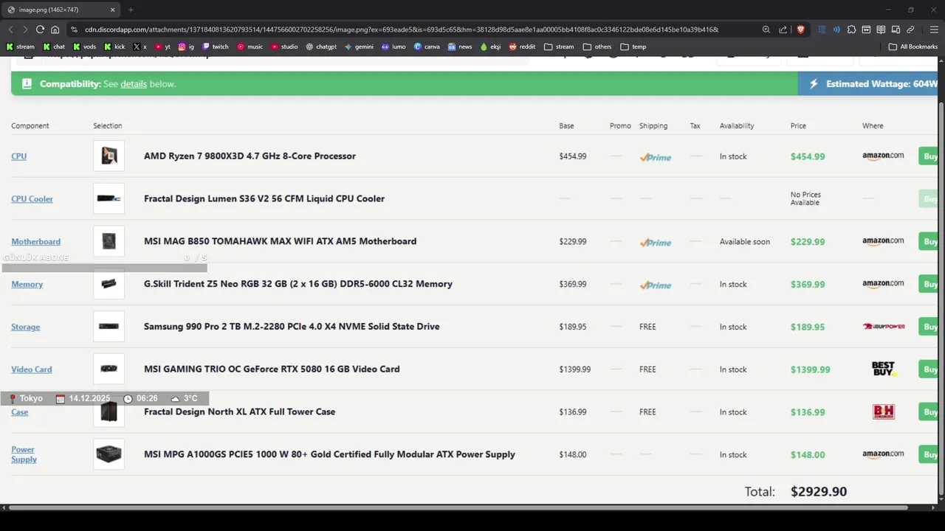Click the Buy button in the CPU row
The height and width of the screenshot is (531, 945).
pos(929,156)
